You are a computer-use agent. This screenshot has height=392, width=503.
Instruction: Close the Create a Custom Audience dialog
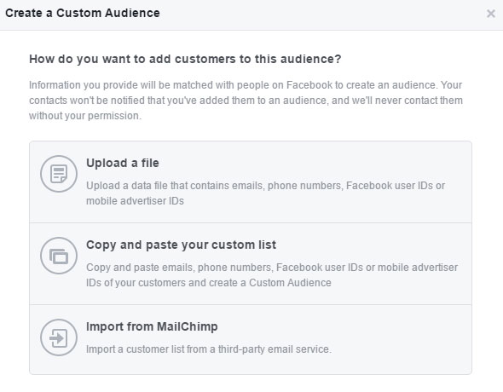[491, 14]
